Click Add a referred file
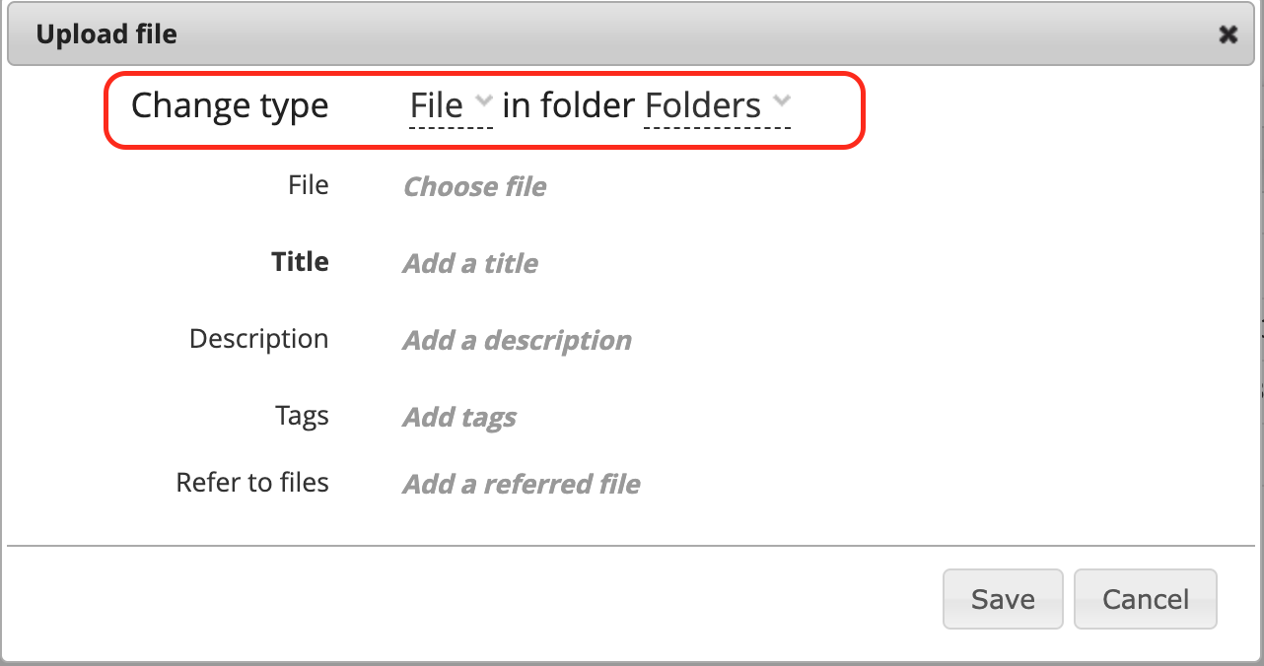The image size is (1264, 666). point(522,484)
